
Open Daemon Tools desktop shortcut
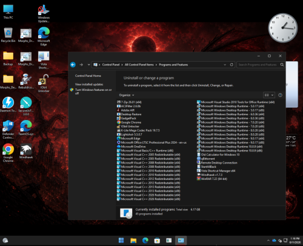8,105
